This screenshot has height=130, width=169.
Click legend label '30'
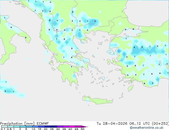(58, 129)
